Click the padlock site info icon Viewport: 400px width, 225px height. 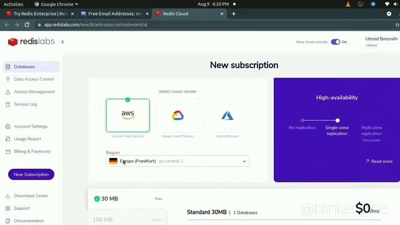coord(39,25)
